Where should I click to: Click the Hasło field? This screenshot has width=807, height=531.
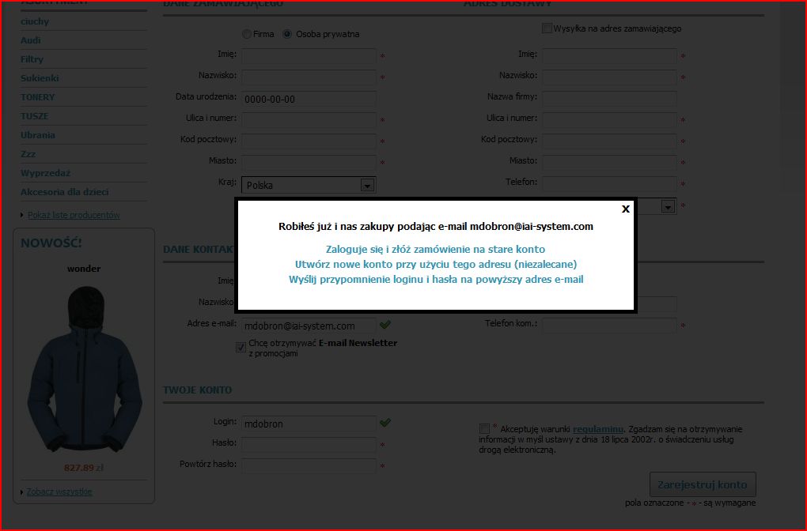(x=309, y=445)
